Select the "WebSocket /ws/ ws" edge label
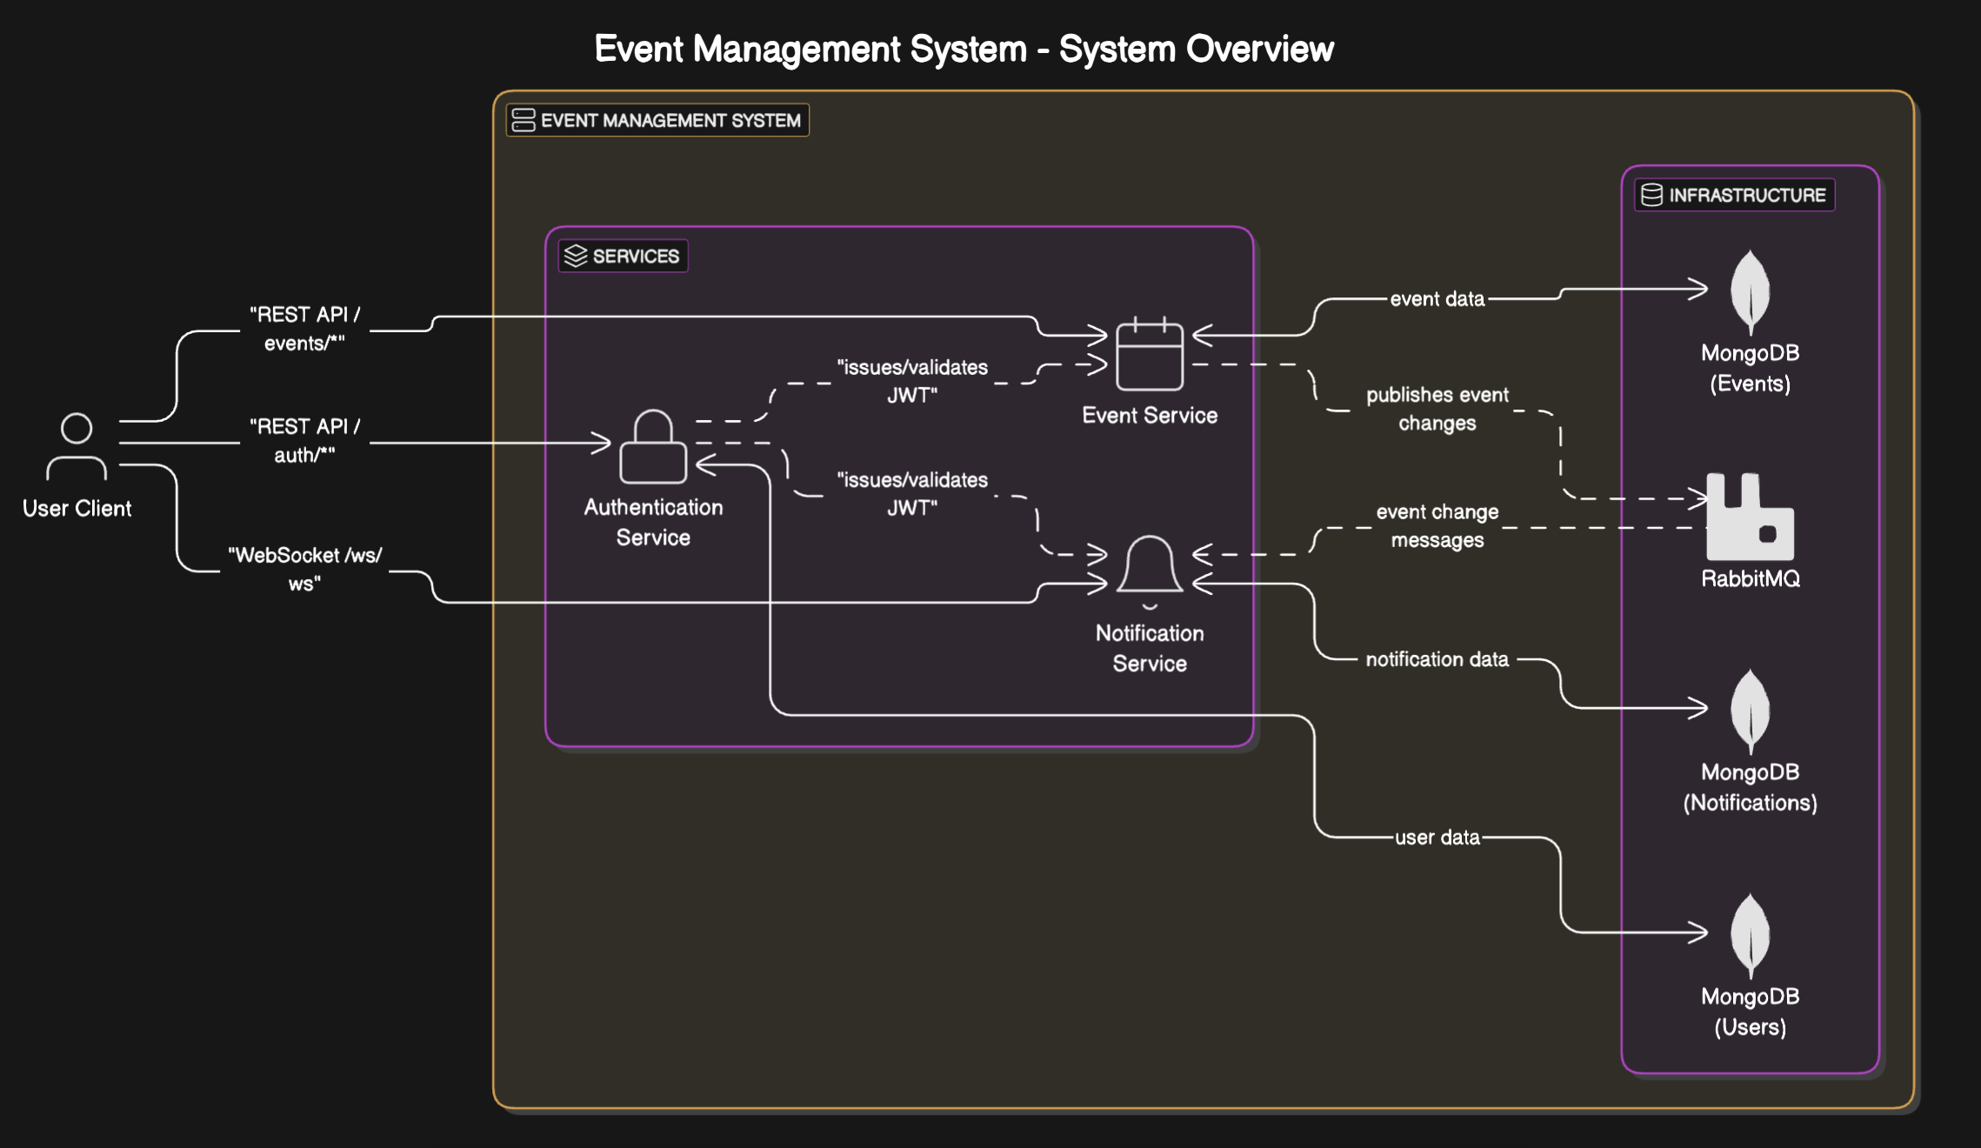1981x1148 pixels. tap(304, 569)
